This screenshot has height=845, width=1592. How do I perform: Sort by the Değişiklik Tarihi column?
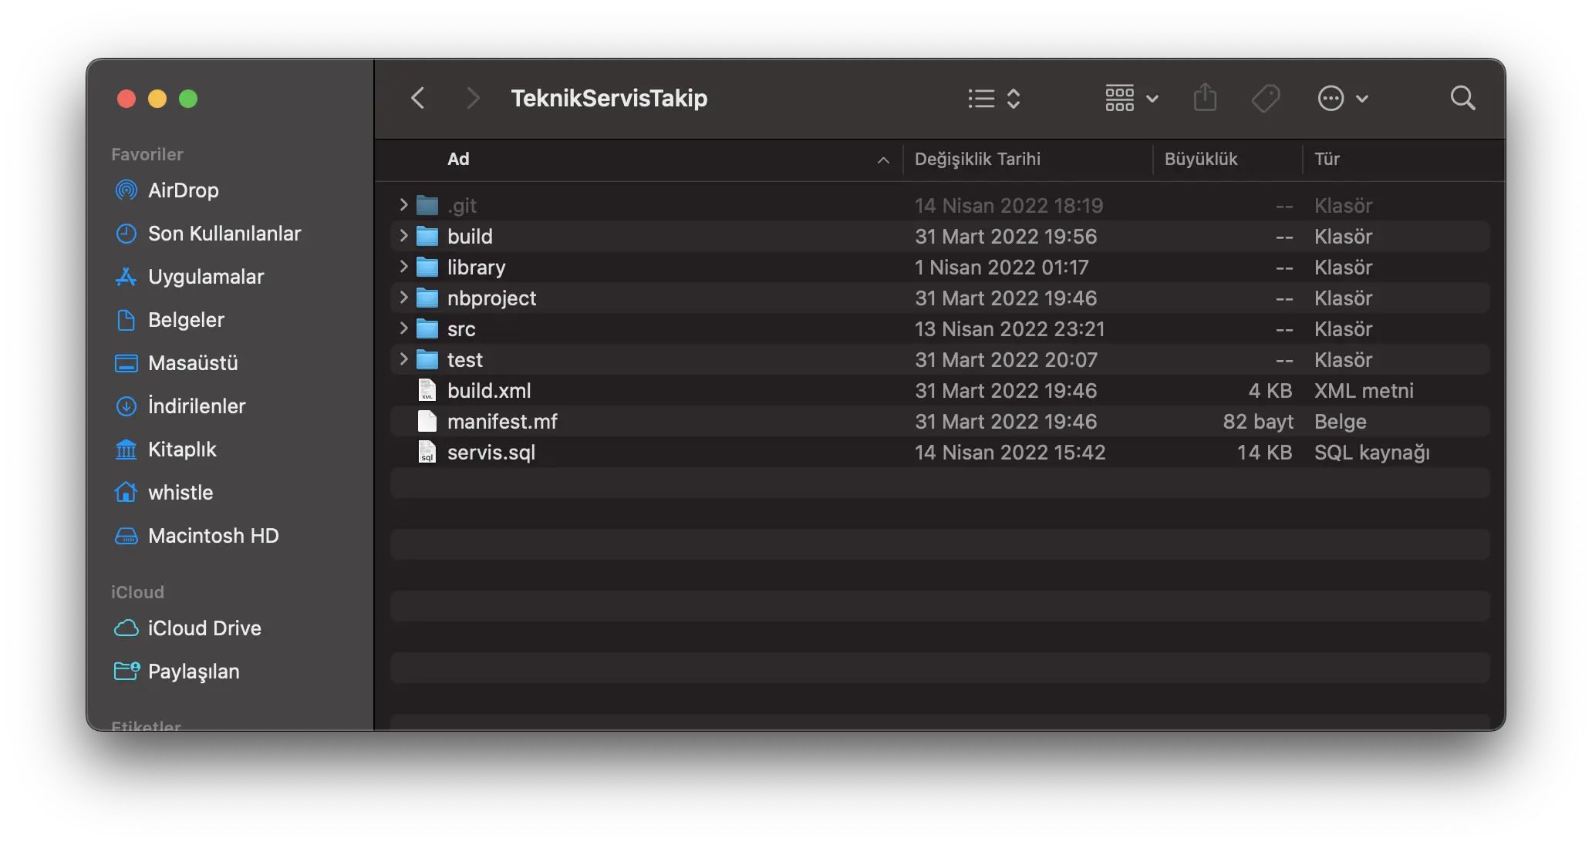point(977,159)
